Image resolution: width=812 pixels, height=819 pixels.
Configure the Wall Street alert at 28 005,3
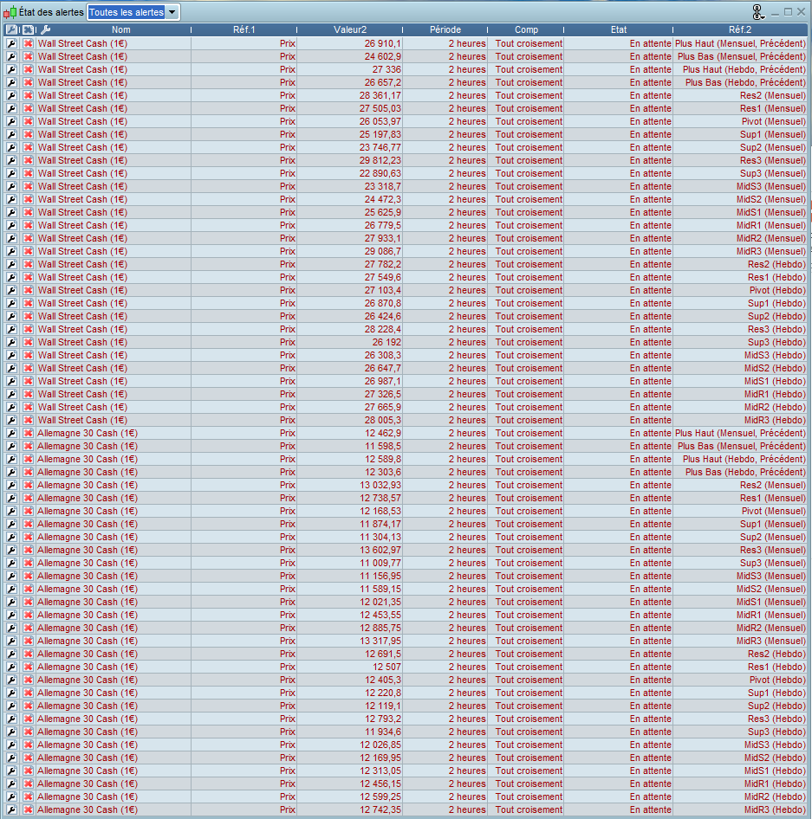[x=11, y=420]
